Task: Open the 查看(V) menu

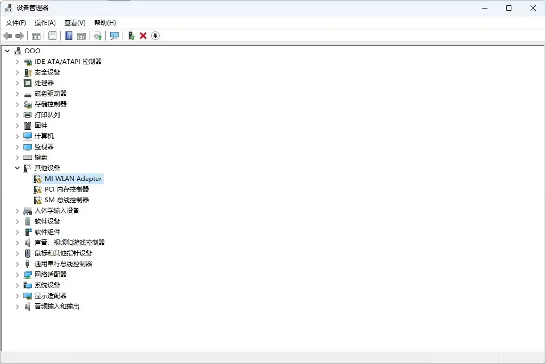Action: [75, 23]
